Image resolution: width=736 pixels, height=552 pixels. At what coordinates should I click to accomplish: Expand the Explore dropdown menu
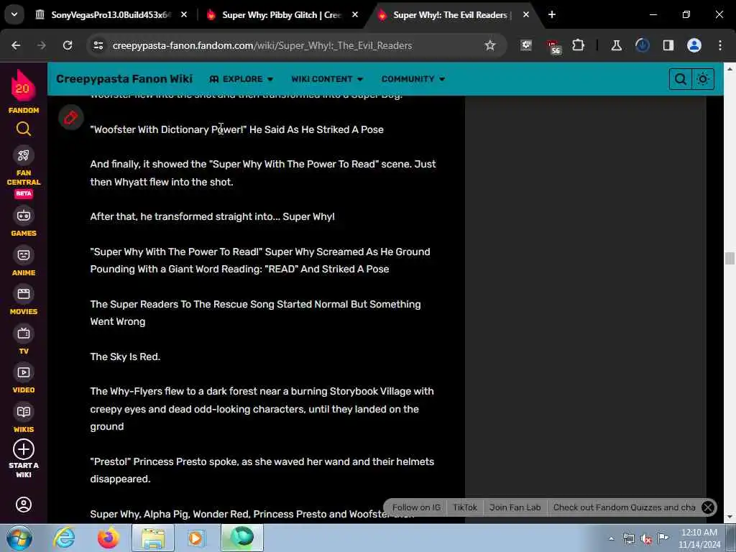(241, 79)
